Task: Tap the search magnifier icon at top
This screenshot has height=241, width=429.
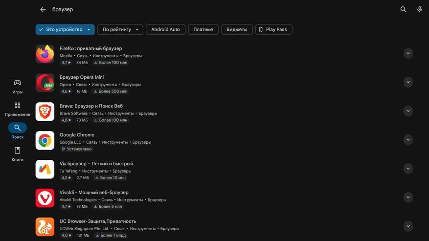Action: (x=403, y=9)
